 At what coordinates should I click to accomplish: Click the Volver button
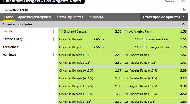click(170, 1)
